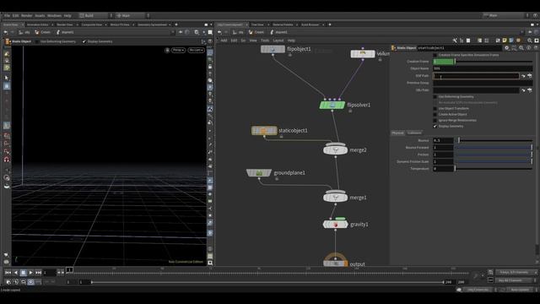540x304 pixels.
Task: Enable Use Object Transform checkbox
Action: (435, 109)
